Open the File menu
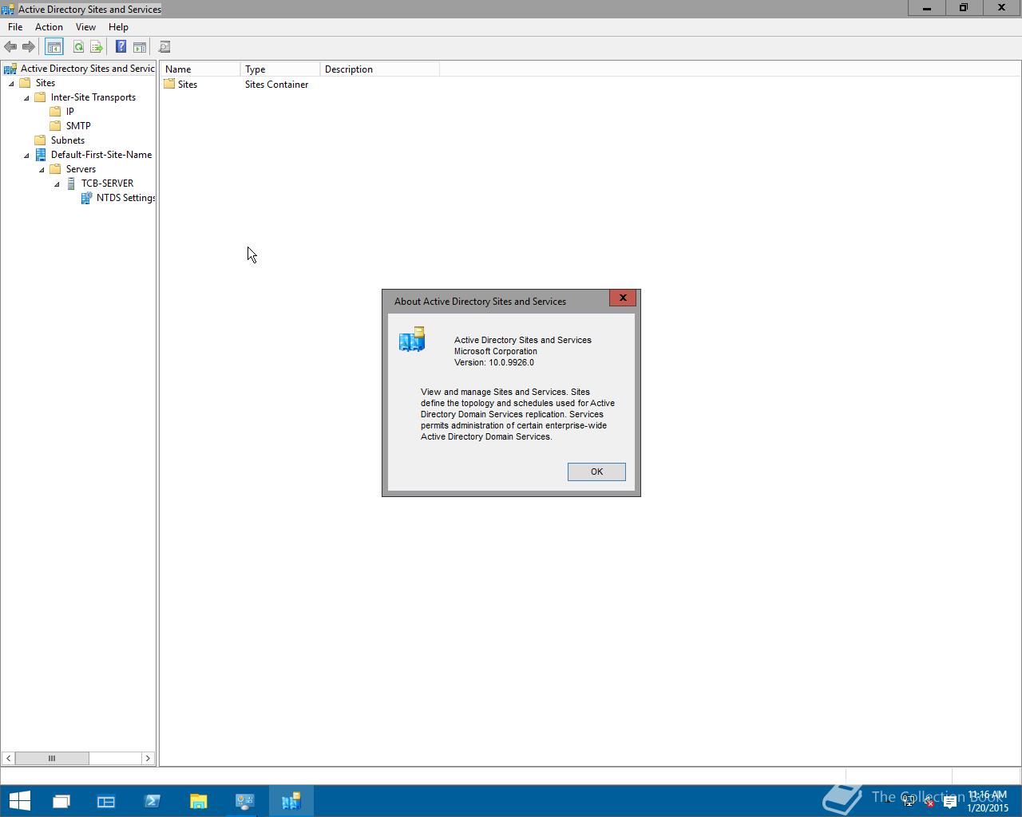 tap(15, 27)
